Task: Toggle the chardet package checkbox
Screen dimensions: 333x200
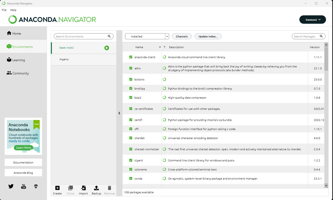Action: click(x=131, y=138)
